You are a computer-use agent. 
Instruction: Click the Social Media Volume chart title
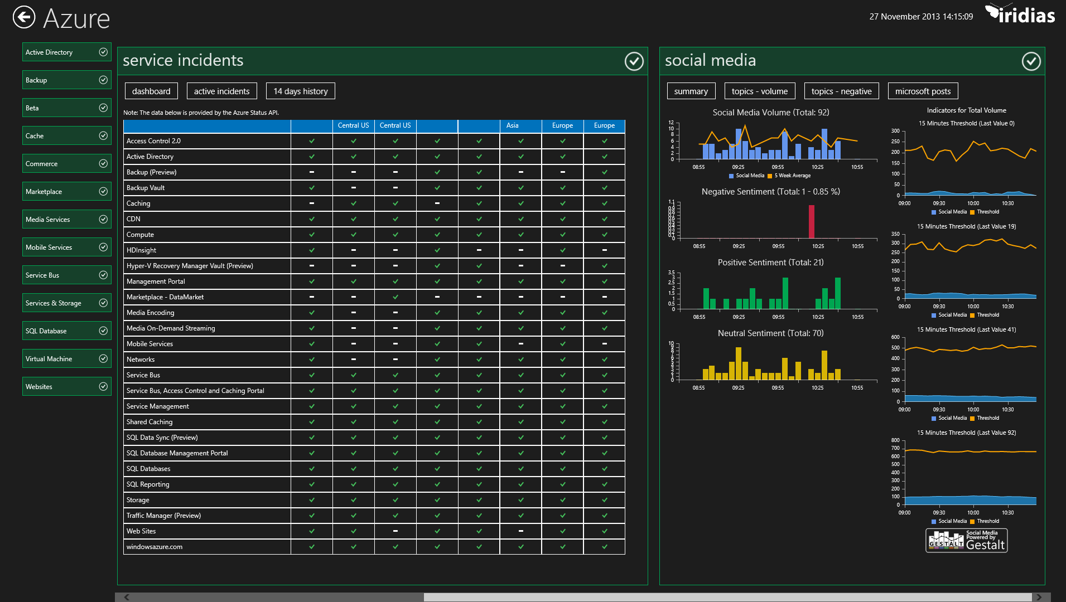tap(771, 113)
